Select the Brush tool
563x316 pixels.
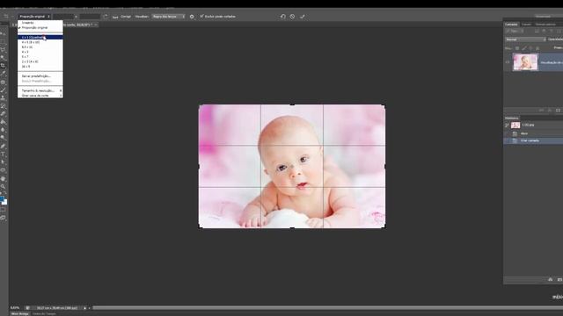(x=4, y=90)
